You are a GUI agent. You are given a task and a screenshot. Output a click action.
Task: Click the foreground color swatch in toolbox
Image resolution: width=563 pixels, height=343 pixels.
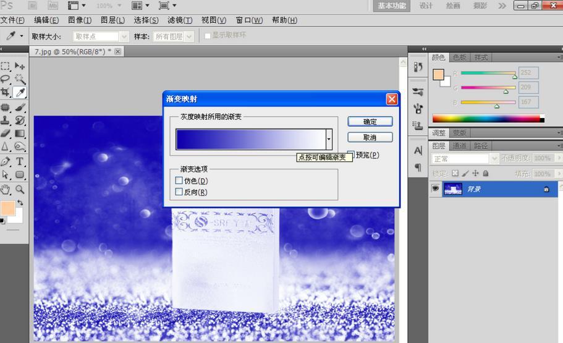tap(7, 208)
